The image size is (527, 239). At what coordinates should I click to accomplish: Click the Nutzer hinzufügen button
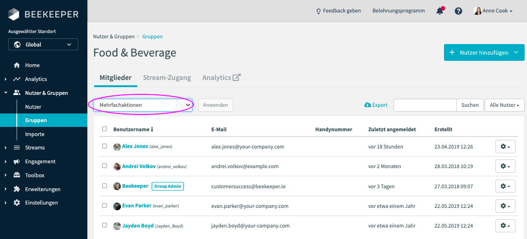[484, 52]
